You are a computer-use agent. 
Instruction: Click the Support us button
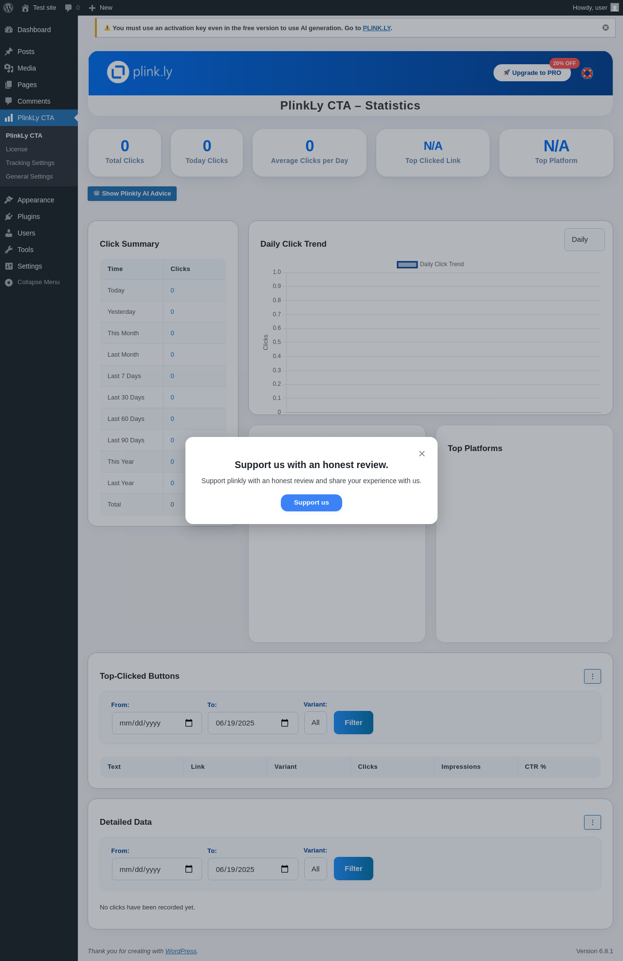click(x=311, y=503)
